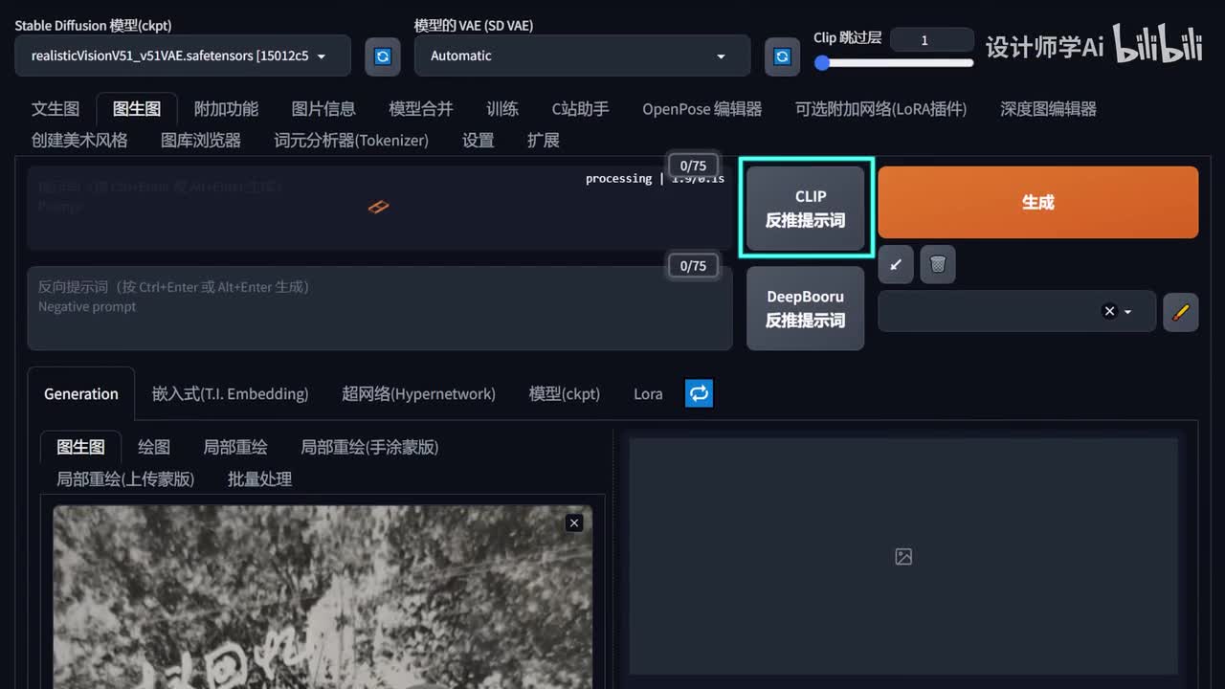Image resolution: width=1225 pixels, height=689 pixels.
Task: Switch to the 文生图 tab
Action: click(x=56, y=108)
